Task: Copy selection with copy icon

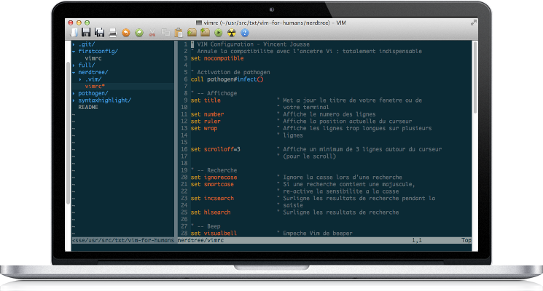Action: pos(165,33)
